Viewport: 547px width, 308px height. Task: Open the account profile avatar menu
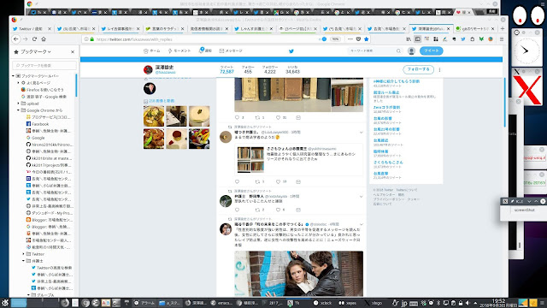coord(411,51)
